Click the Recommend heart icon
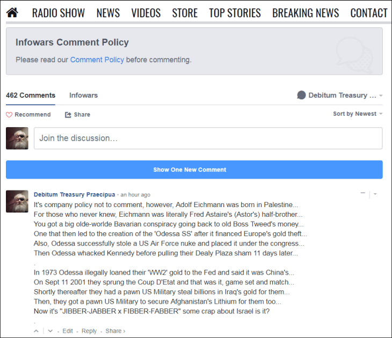Image resolution: width=392 pixels, height=338 pixels. coord(9,115)
